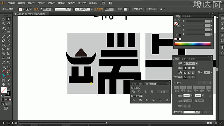Select the Pen tool
224x126 pixels.
tap(3, 28)
